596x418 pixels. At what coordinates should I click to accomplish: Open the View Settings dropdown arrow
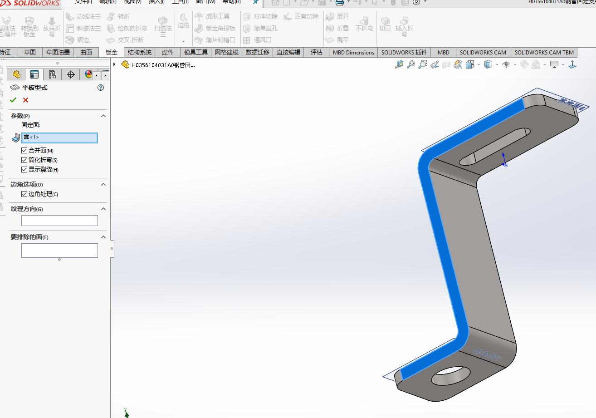click(563, 65)
